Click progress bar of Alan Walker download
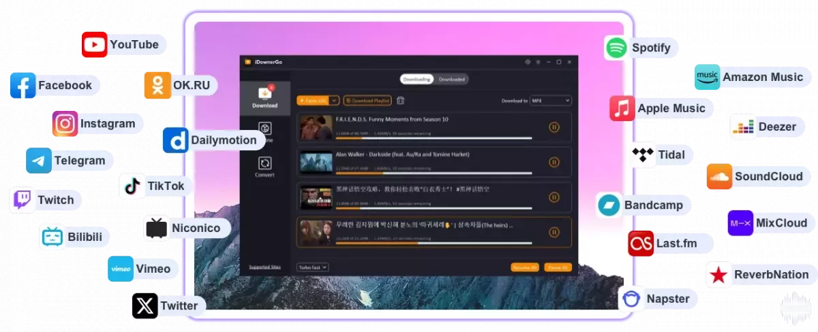This screenshot has width=818, height=332. (434, 173)
